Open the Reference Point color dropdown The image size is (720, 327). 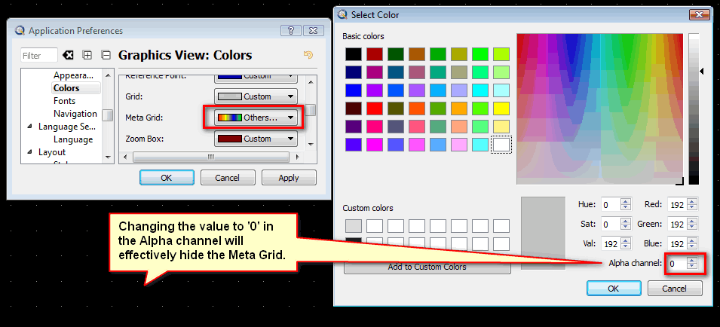coord(256,78)
